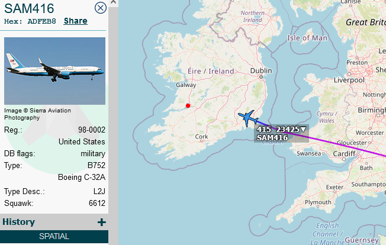This screenshot has height=245, width=386.
Task: Click the Image © Sierra Aviation Photography credit
Action: coord(37,114)
